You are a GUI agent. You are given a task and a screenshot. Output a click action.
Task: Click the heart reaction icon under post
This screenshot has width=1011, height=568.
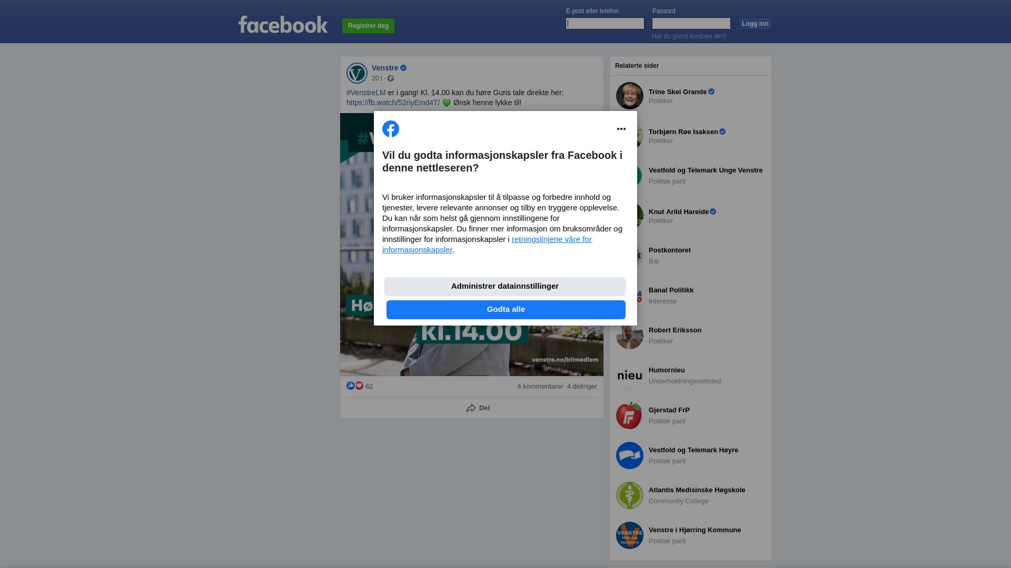click(359, 386)
